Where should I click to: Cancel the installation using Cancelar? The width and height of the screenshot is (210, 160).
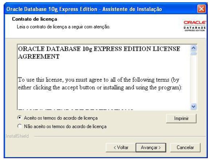pyautogui.click(x=185, y=148)
